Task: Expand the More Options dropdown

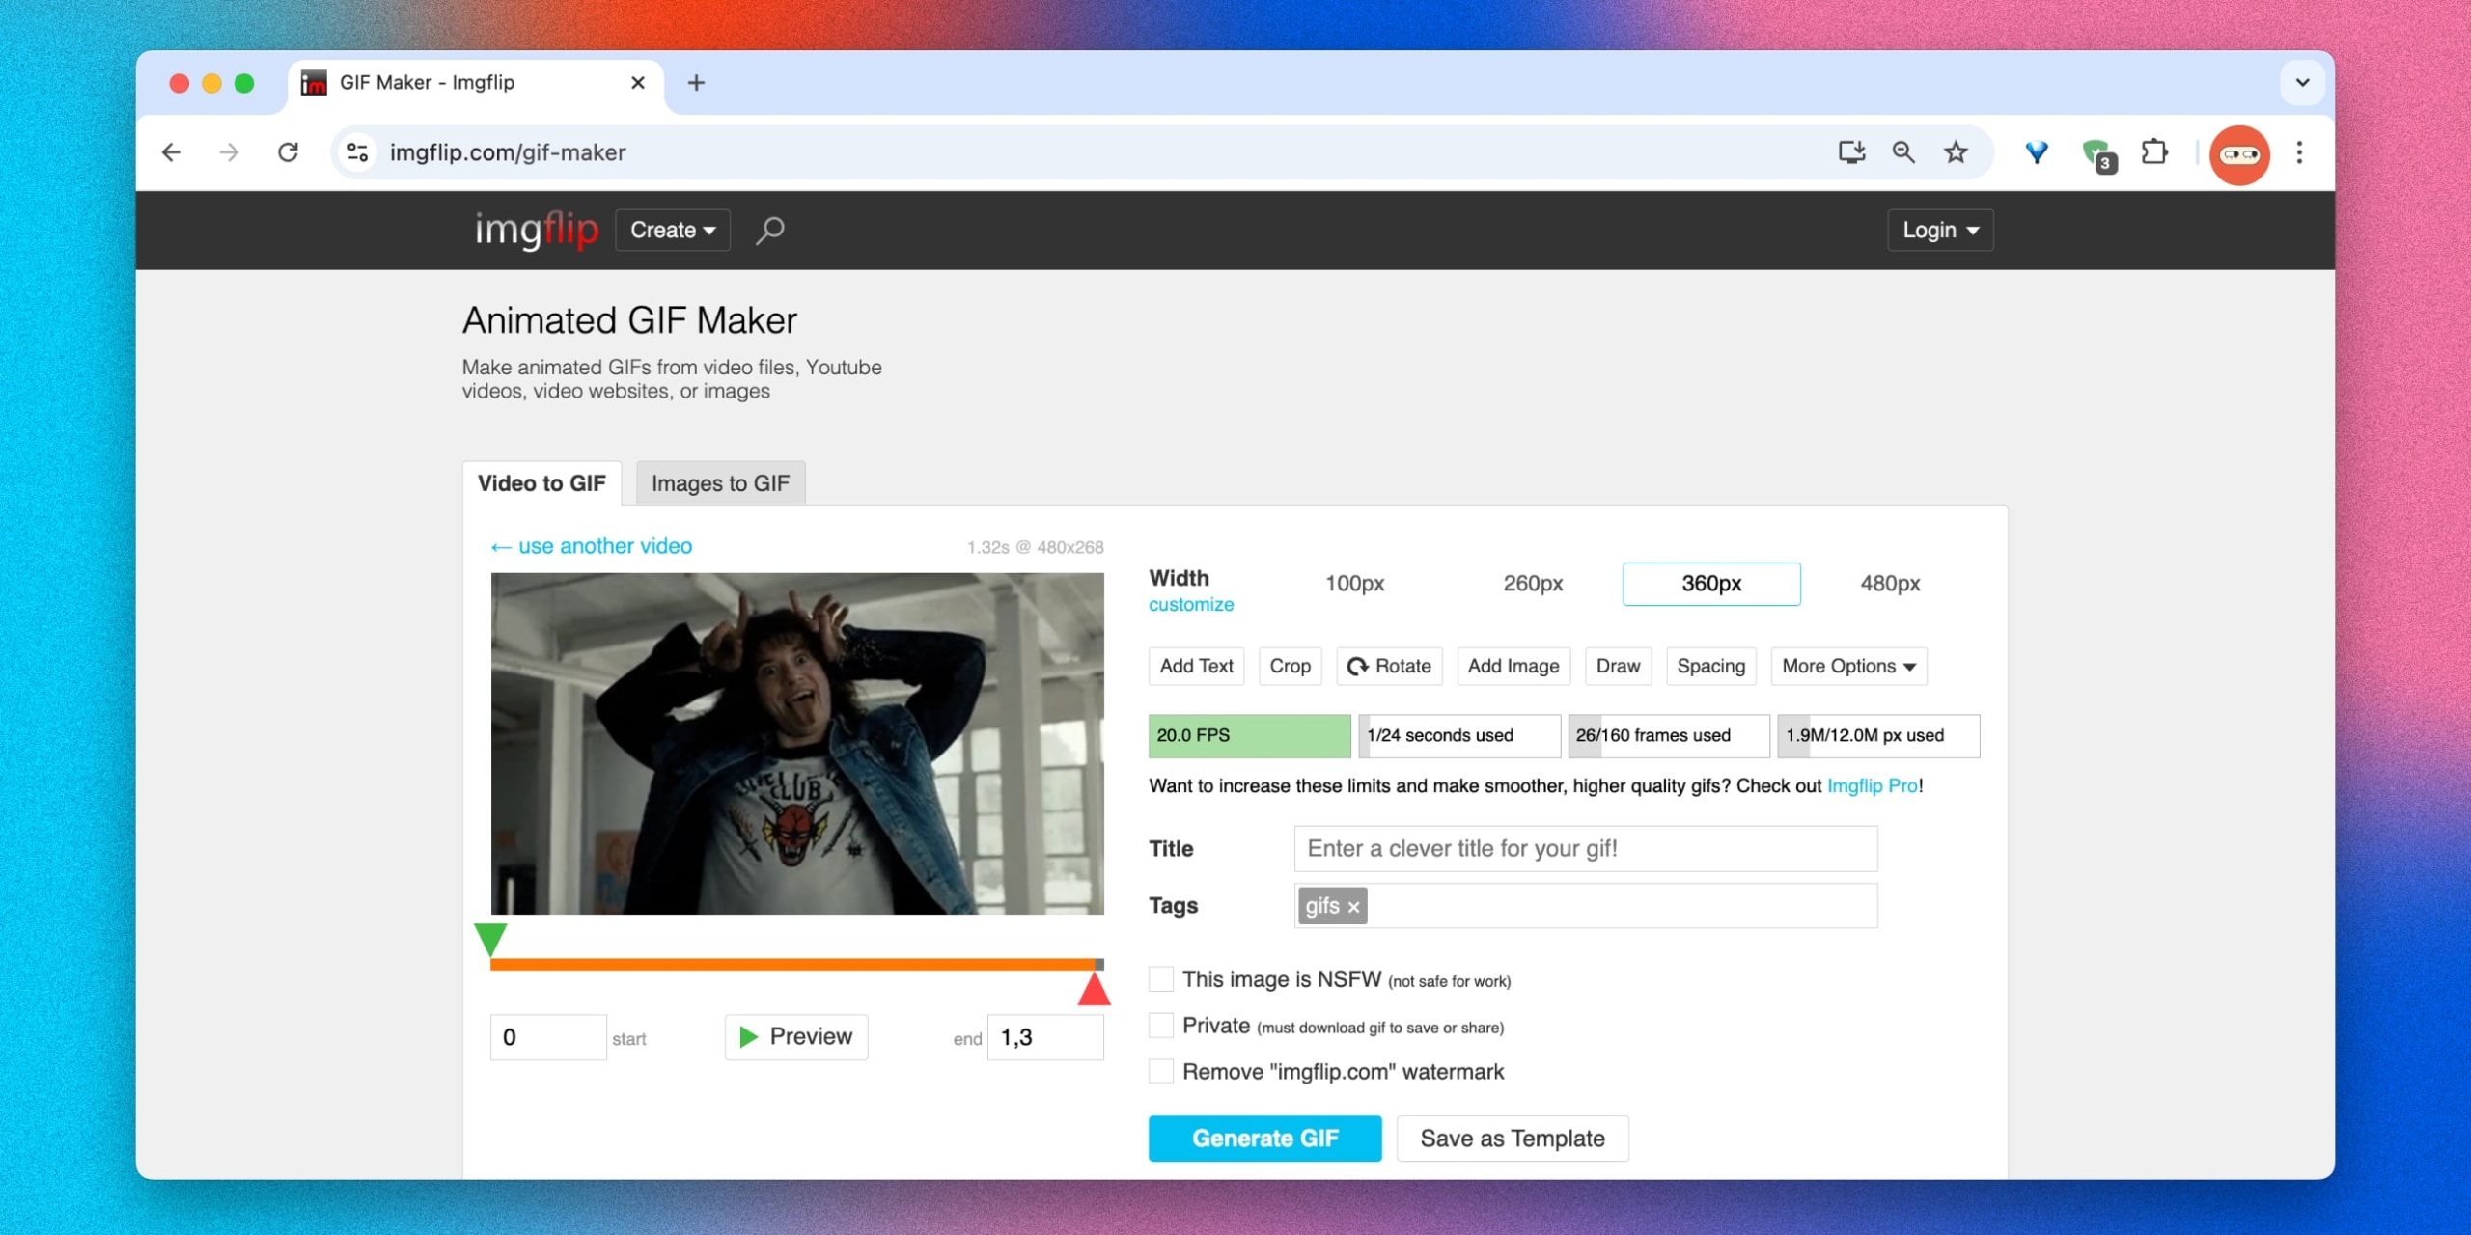Action: click(1847, 666)
